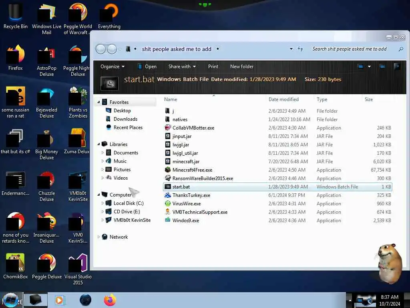Open Recent Places in navigation pane
410x308 pixels.
128,127
